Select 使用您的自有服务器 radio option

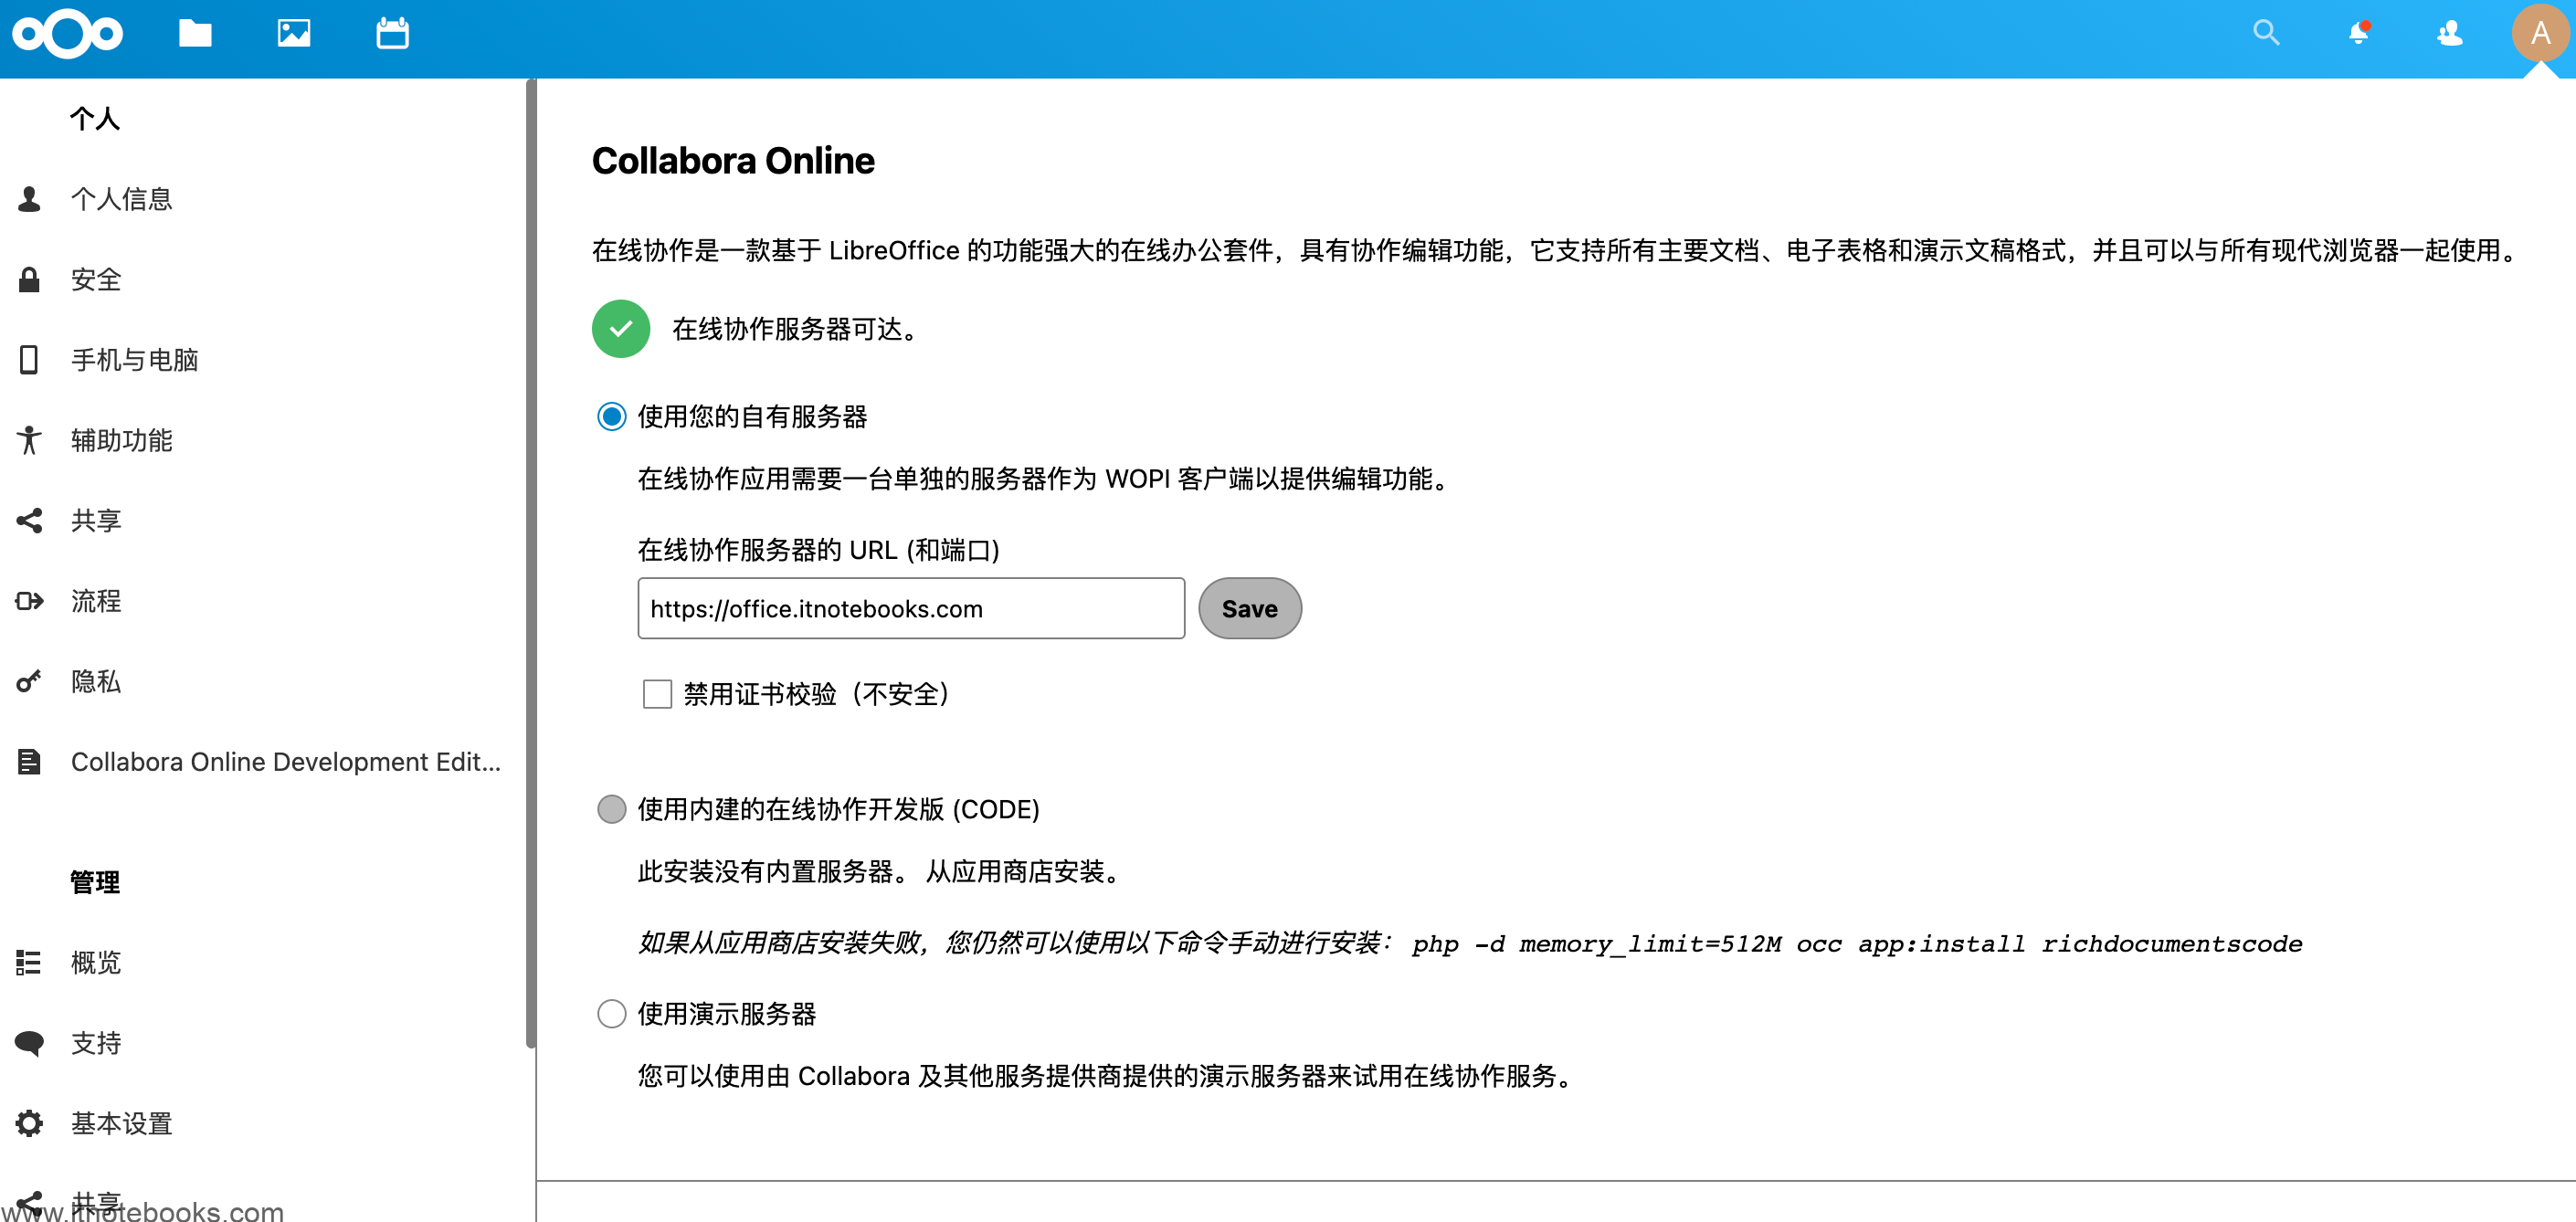coord(611,416)
